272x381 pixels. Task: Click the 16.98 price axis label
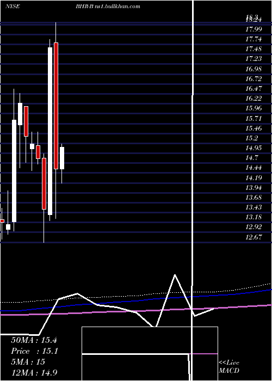254,69
